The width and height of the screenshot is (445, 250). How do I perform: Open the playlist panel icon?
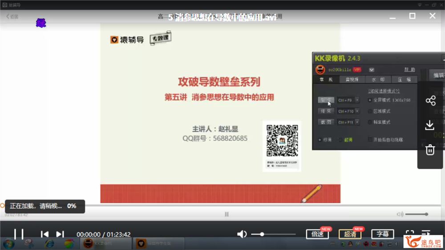[x=426, y=233]
